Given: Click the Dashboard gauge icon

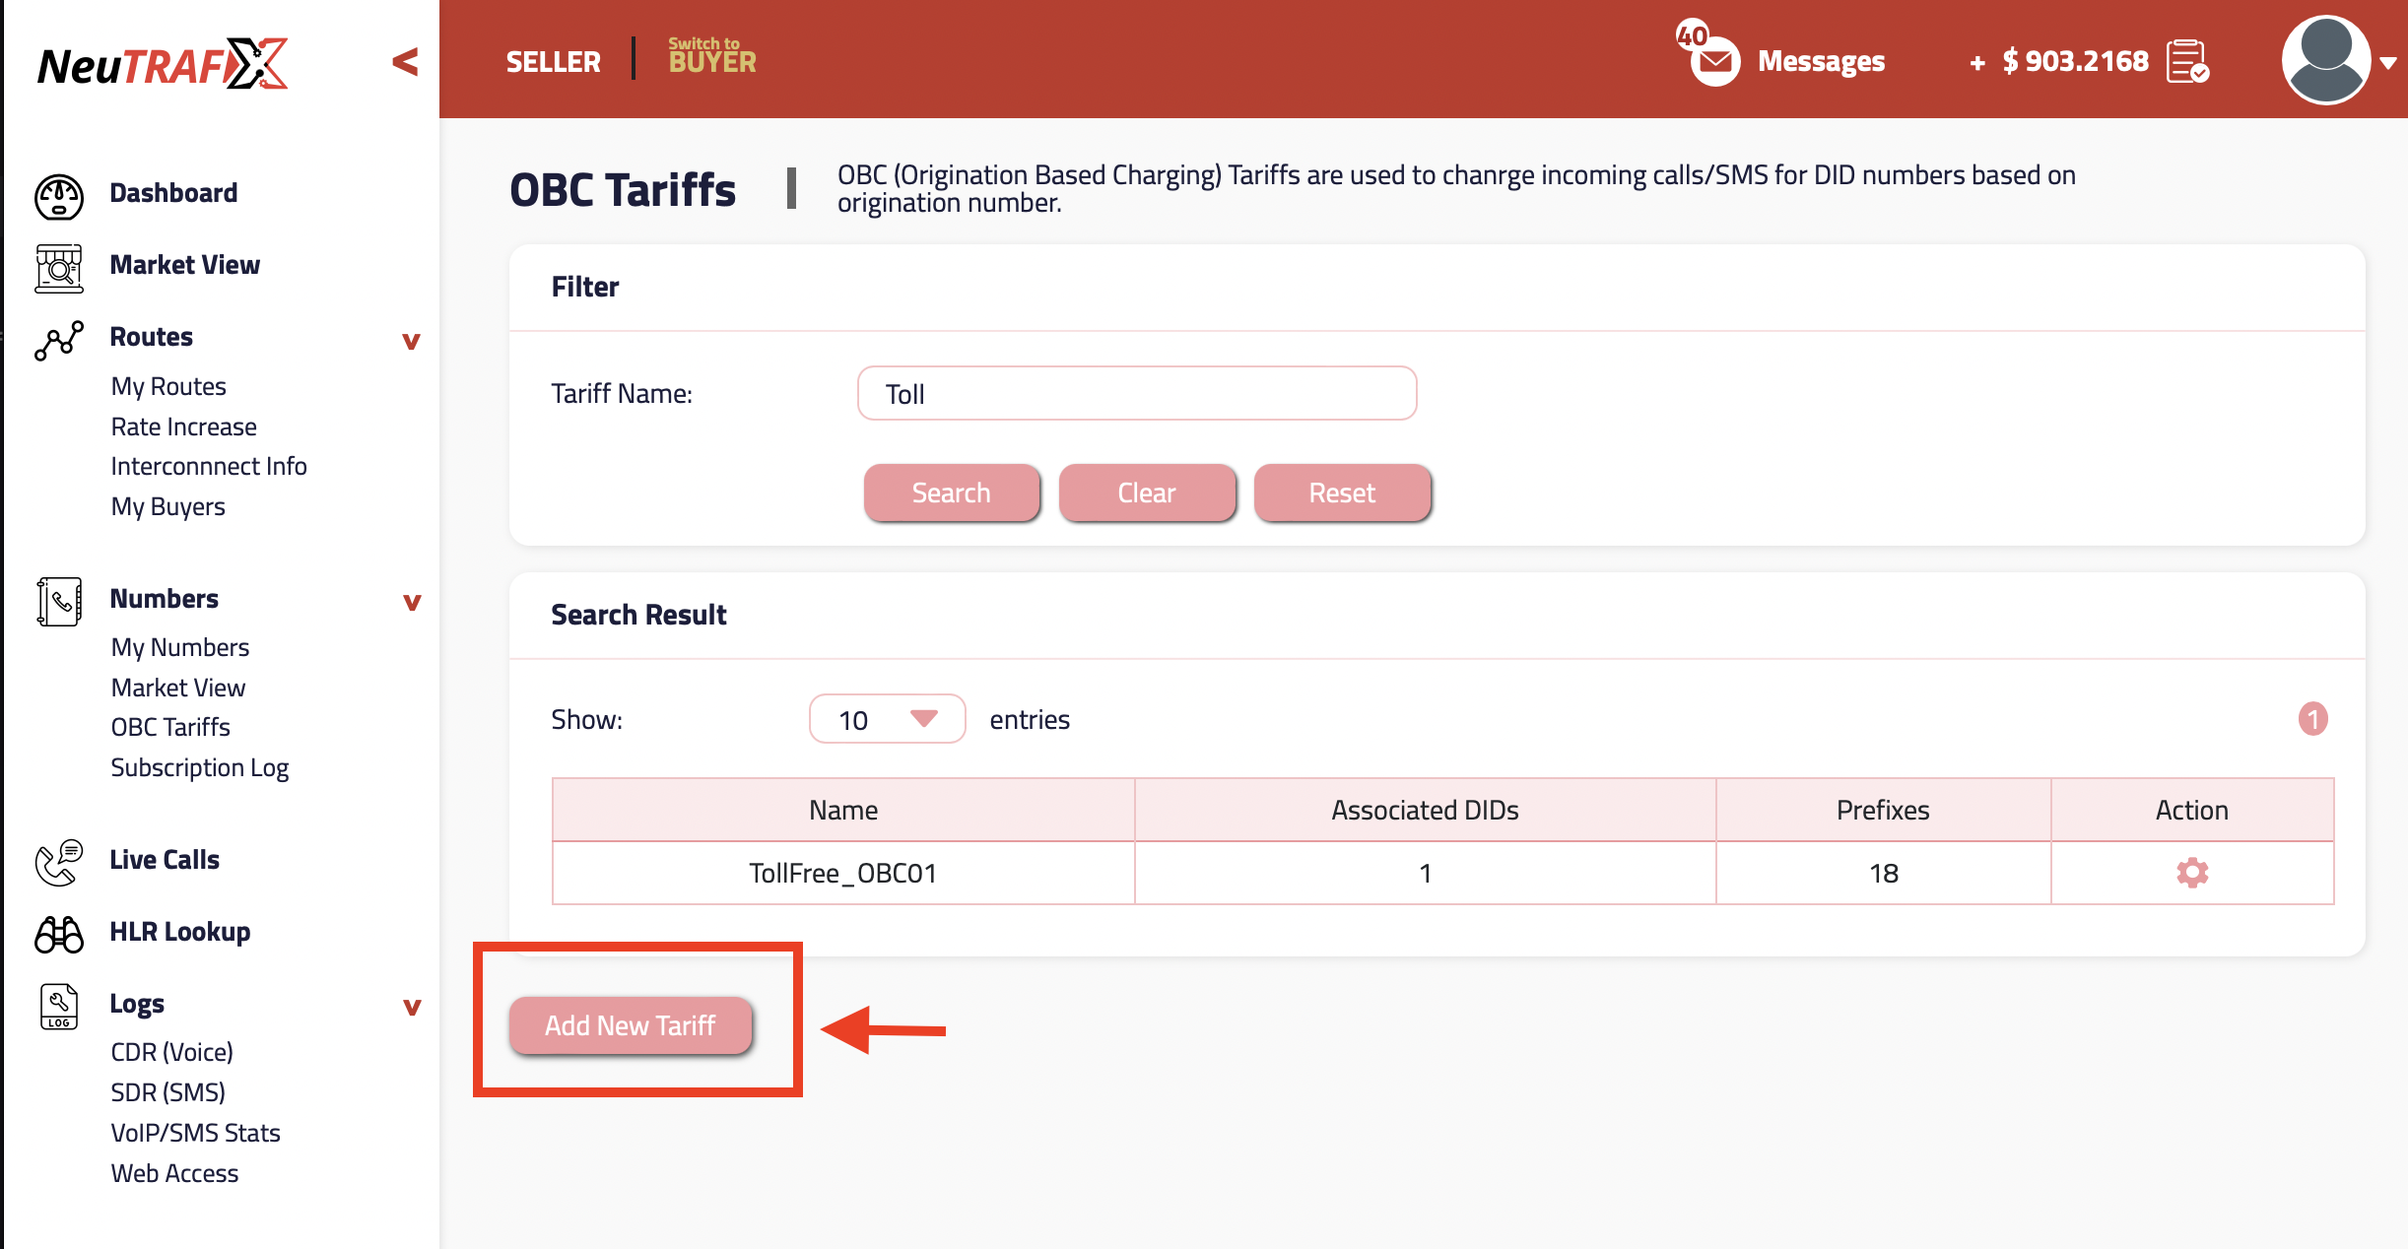Looking at the screenshot, I should point(59,195).
